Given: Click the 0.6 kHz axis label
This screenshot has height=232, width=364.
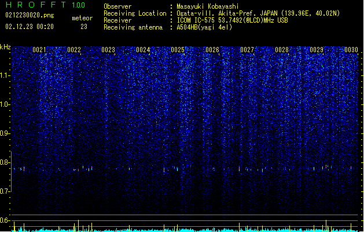Looking at the screenshot, I should (x=5, y=220).
